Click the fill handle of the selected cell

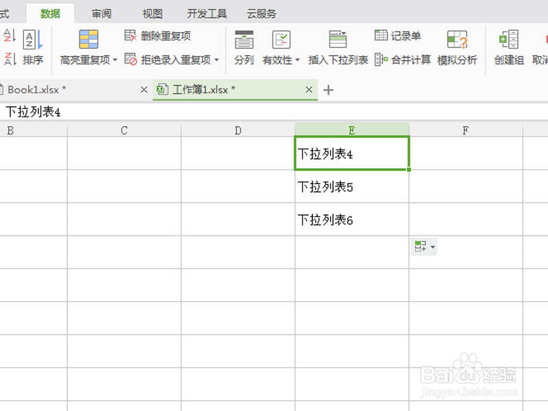point(409,169)
